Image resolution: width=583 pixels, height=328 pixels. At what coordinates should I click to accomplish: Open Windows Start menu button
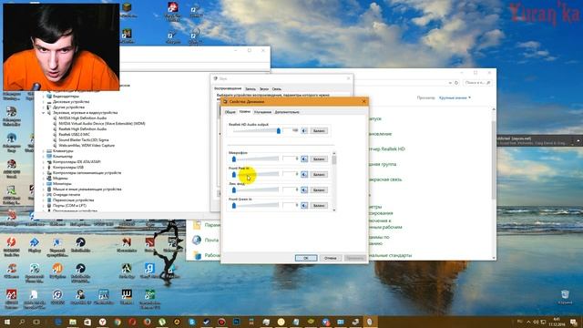(7, 322)
